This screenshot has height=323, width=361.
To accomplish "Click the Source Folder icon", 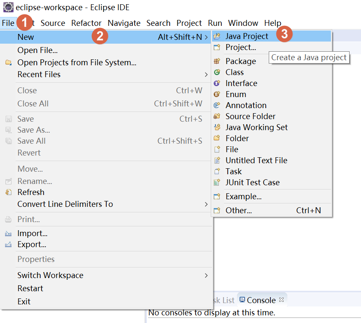I will click(x=217, y=116).
